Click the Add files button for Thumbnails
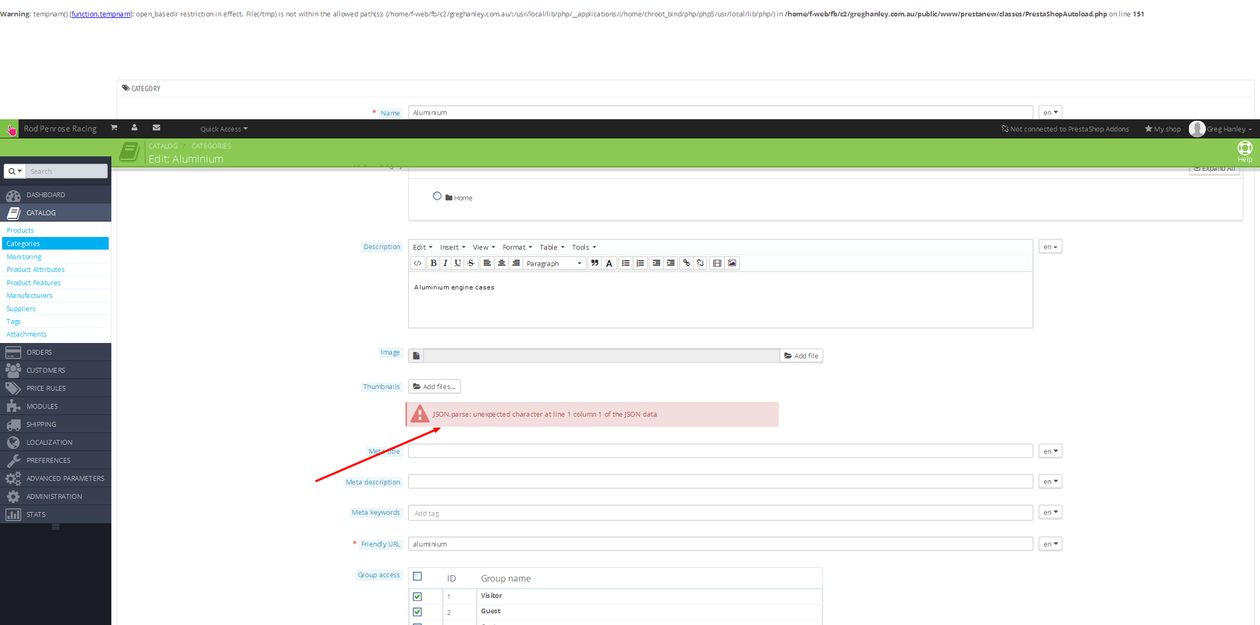 [434, 386]
